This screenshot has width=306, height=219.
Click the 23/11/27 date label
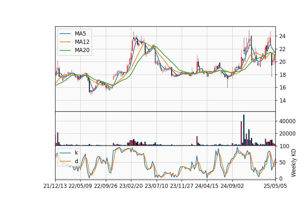(182, 186)
